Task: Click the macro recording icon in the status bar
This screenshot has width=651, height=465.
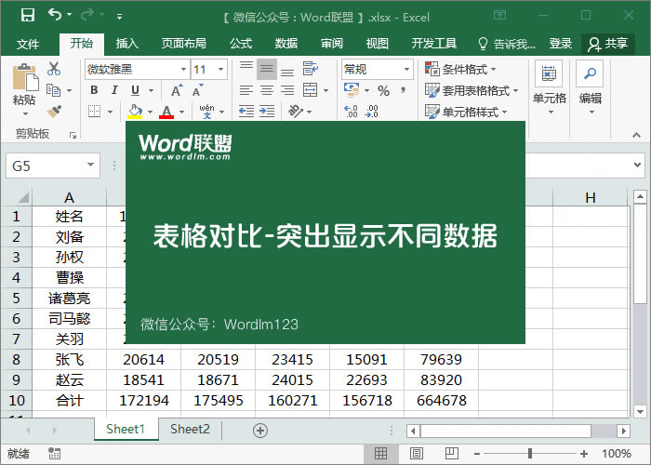Action: point(55,454)
